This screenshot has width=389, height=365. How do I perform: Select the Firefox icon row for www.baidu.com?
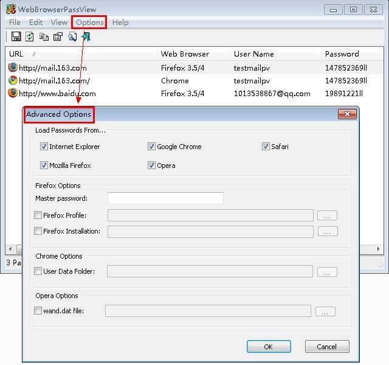13,94
